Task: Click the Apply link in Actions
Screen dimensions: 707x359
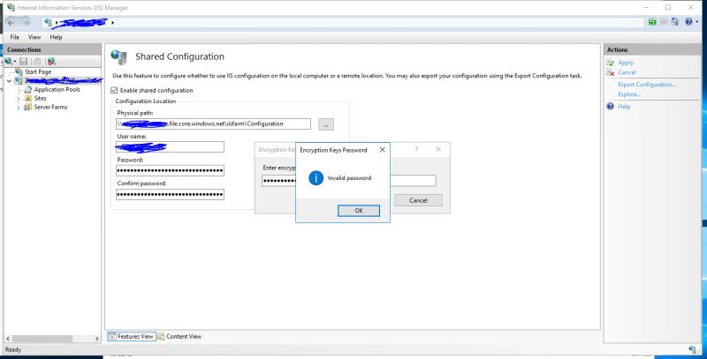Action: (626, 63)
